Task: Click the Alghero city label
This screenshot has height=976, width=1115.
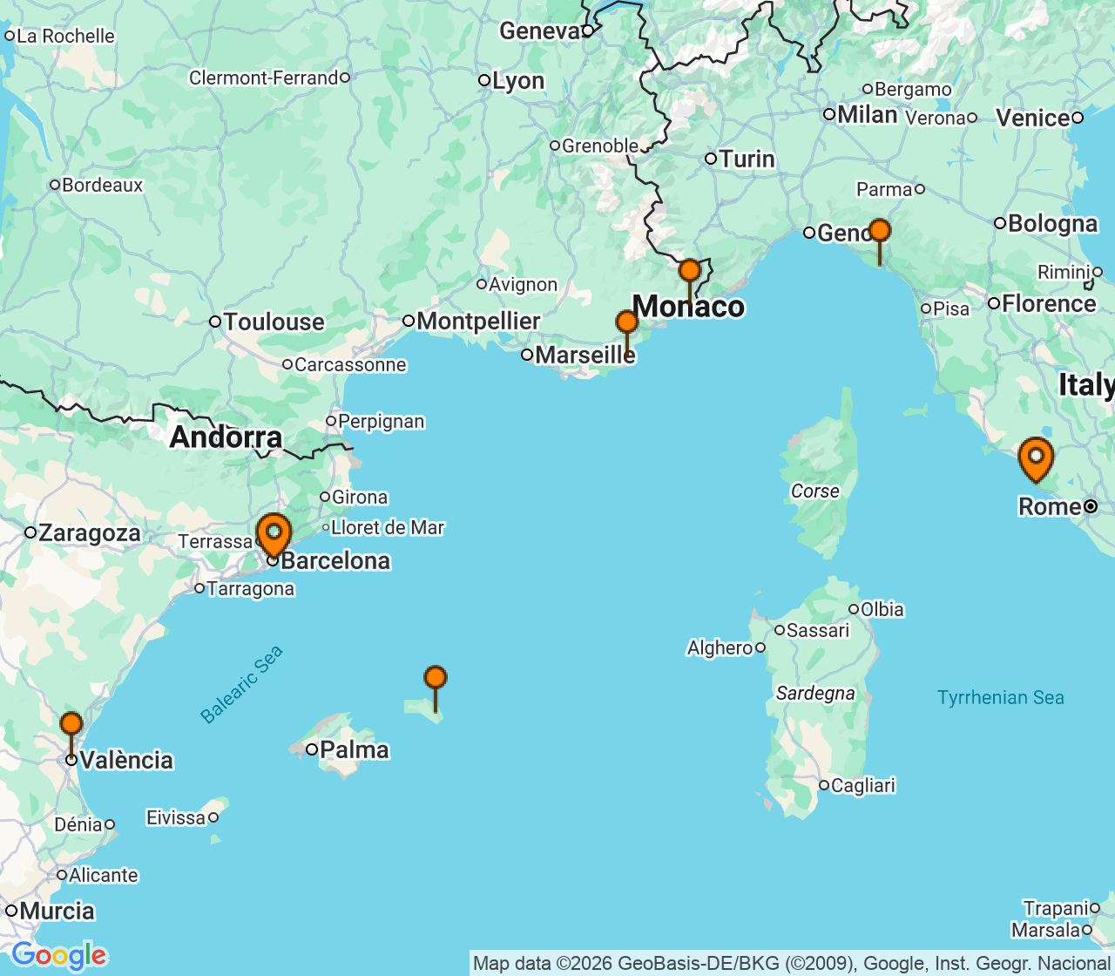Action: 720,648
